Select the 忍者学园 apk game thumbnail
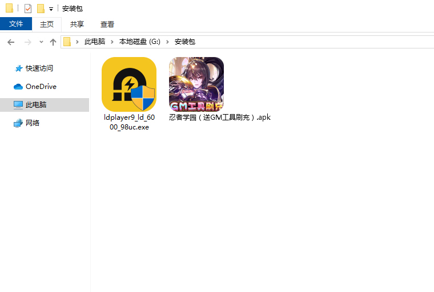 pos(196,84)
